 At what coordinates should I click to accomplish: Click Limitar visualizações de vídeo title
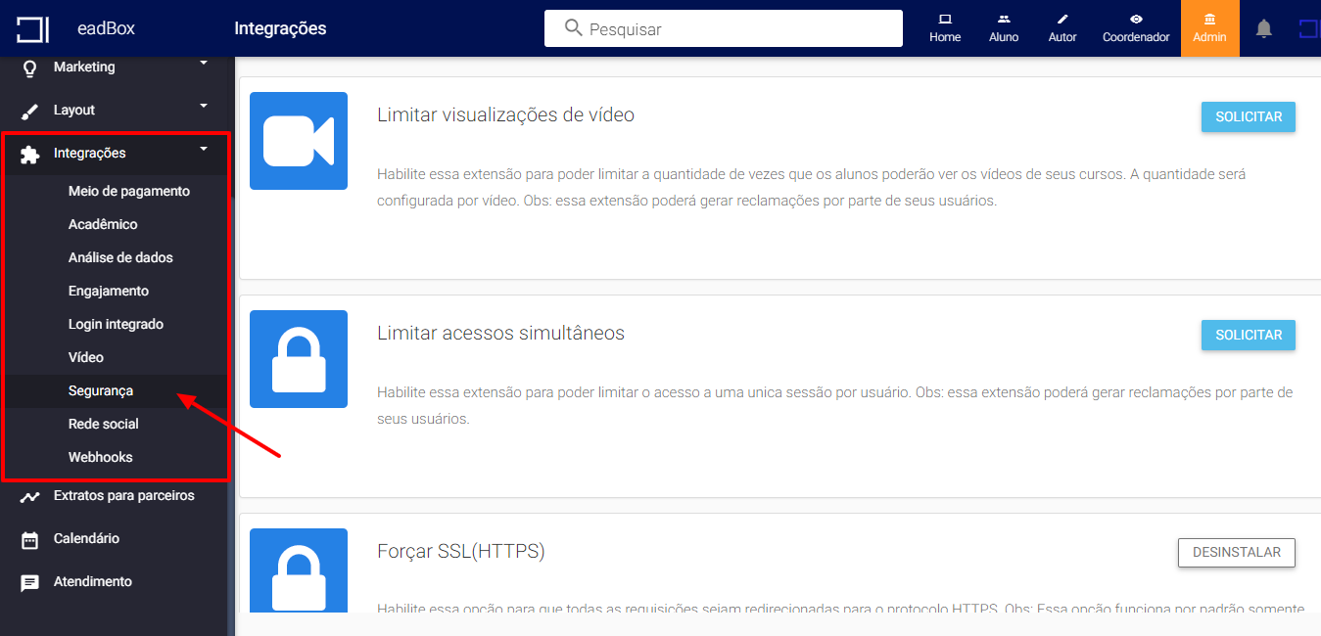coord(505,114)
